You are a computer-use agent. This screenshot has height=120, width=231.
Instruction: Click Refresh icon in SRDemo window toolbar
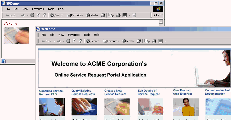(38, 15)
